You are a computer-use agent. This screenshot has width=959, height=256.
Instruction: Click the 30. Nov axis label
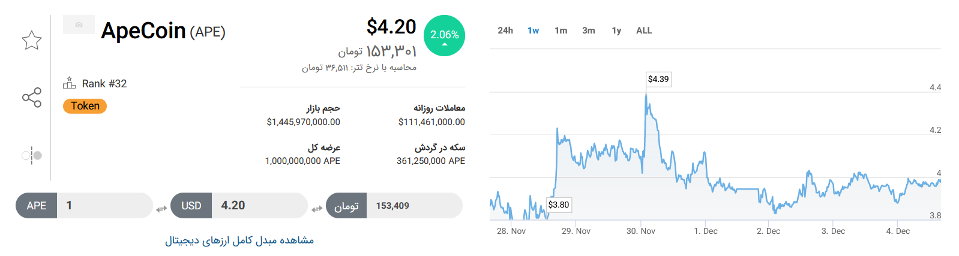click(x=641, y=231)
